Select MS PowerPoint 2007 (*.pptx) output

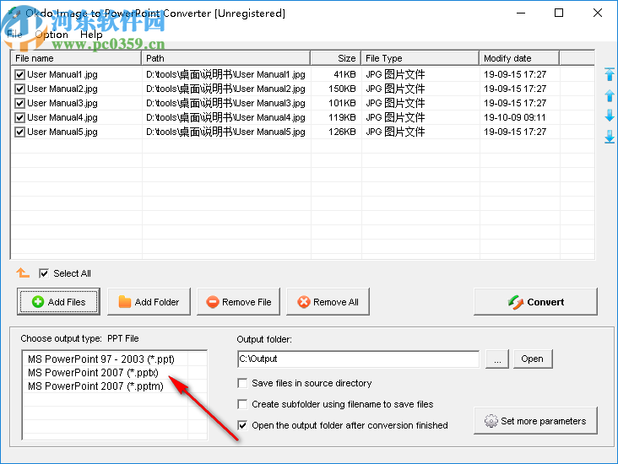pos(93,373)
